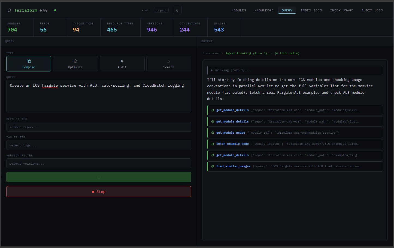Click the gear icon on get_module_usage call
Image resolution: width=394 pixels, height=248 pixels.
click(x=213, y=133)
